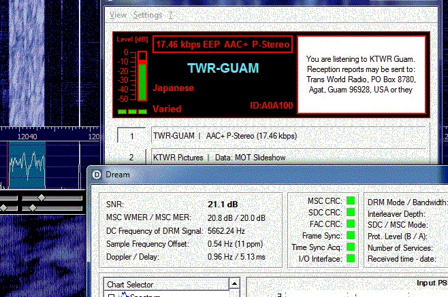This screenshot has width=448, height=297.
Task: Click the Frame Sync green status LED
Action: click(x=351, y=235)
